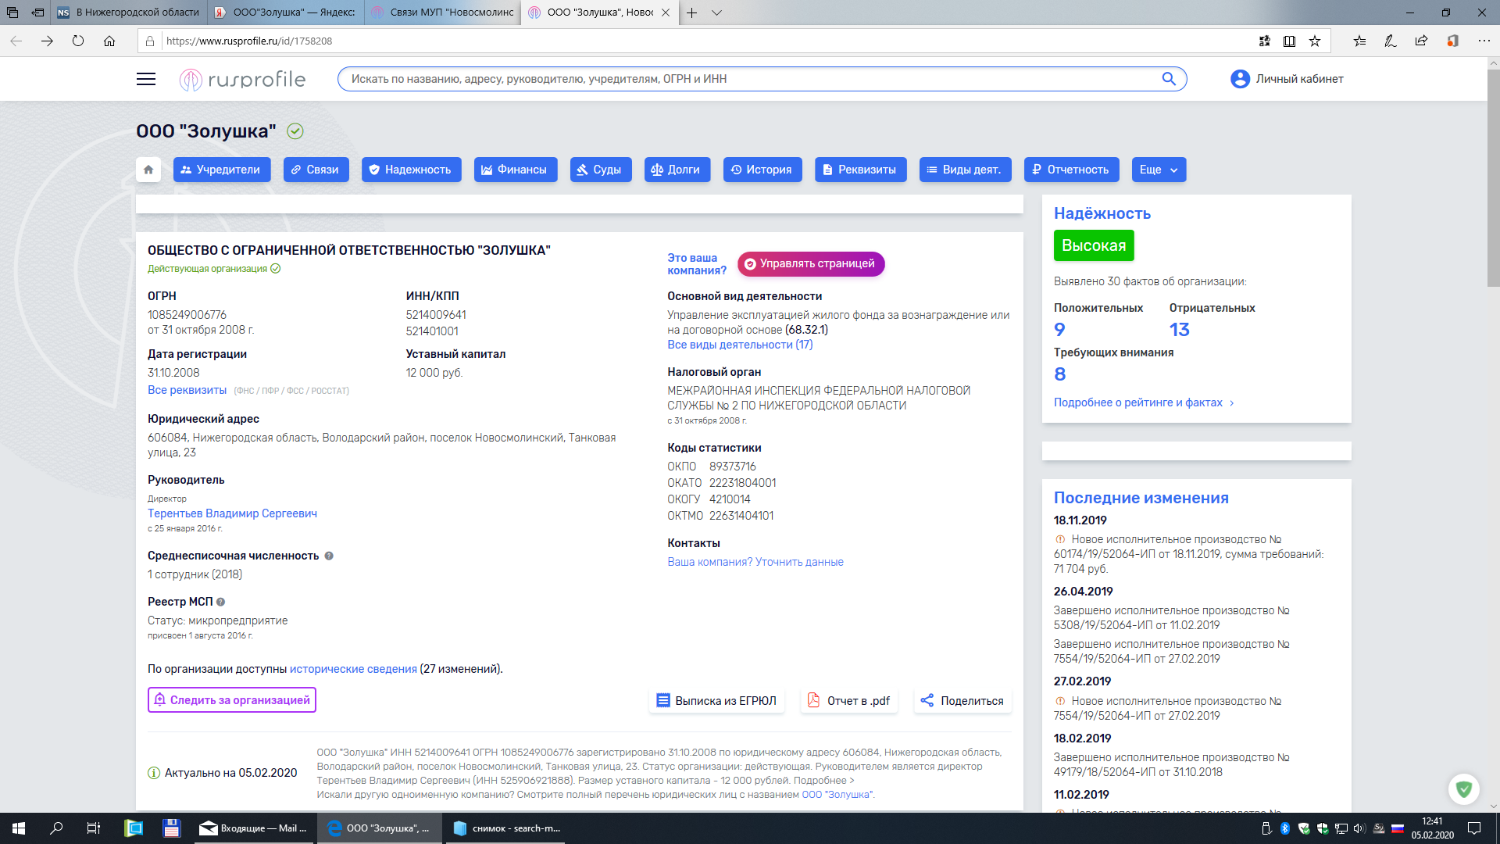Click Следить за организацией button

tap(232, 700)
